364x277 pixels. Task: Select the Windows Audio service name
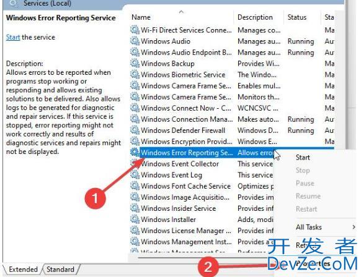click(x=166, y=41)
